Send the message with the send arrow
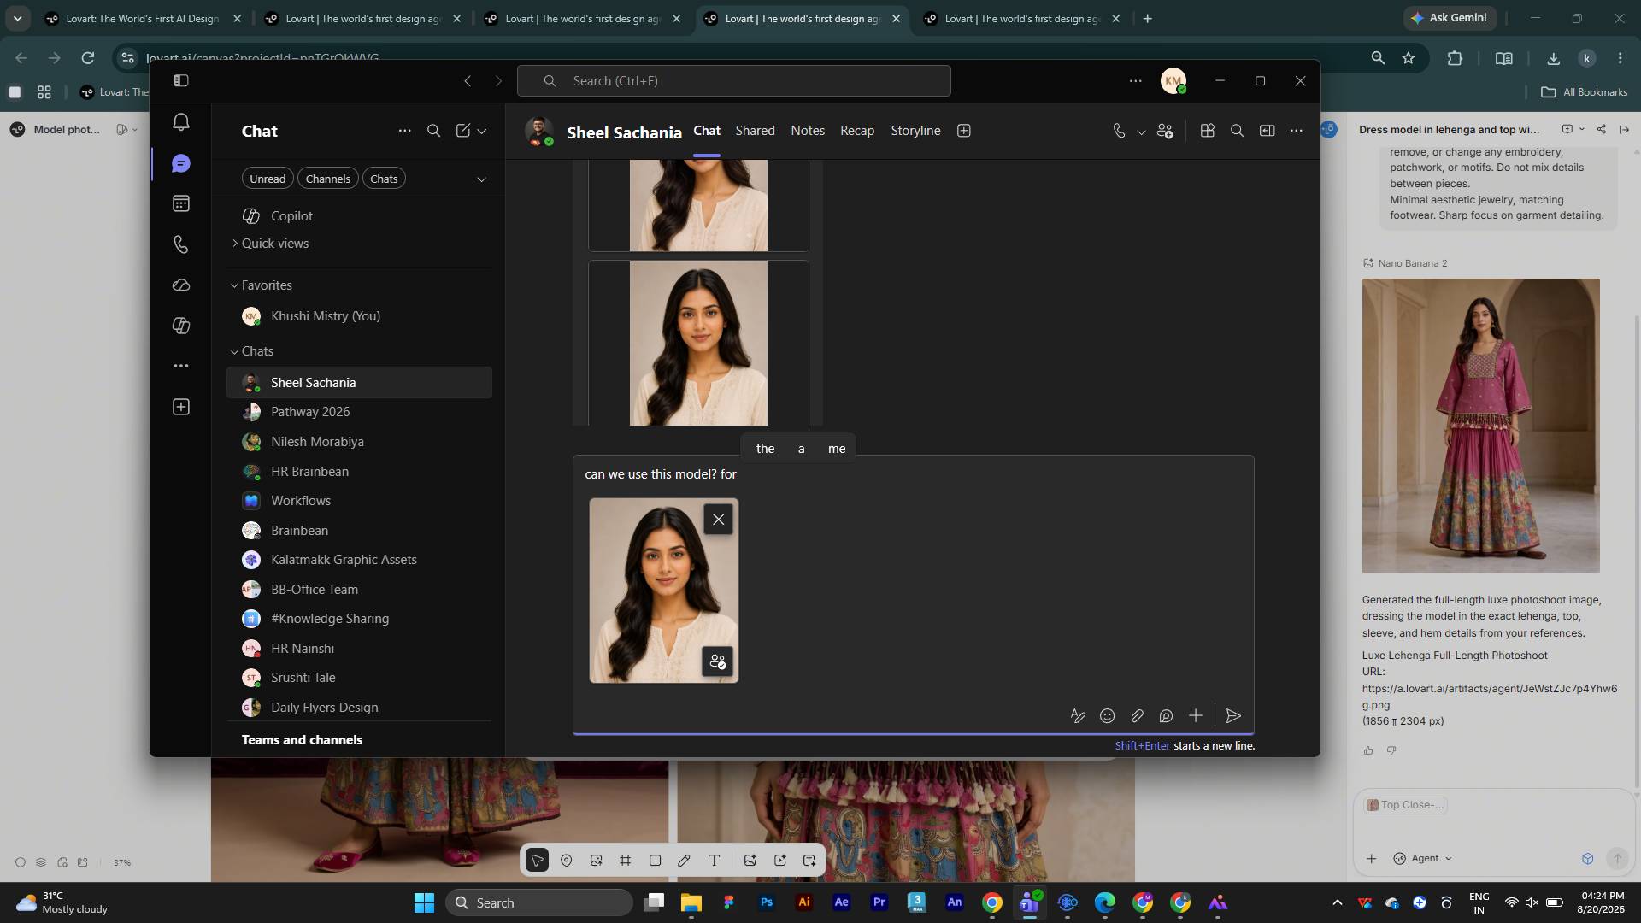 coord(1232,716)
